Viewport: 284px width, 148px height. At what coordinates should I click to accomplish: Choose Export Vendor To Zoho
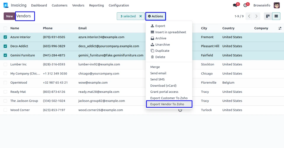coord(167,104)
